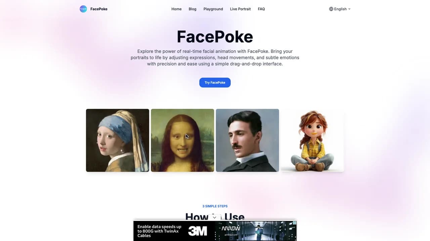
Task: Click the FacePoke logo icon
Action: point(83,9)
